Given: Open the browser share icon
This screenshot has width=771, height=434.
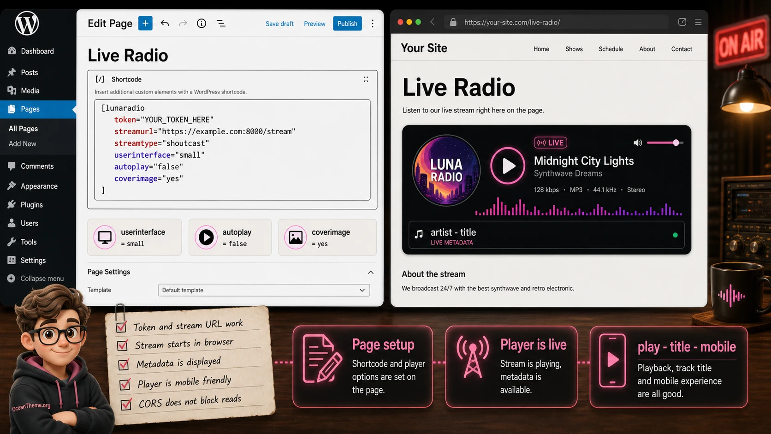Looking at the screenshot, I should (682, 22).
